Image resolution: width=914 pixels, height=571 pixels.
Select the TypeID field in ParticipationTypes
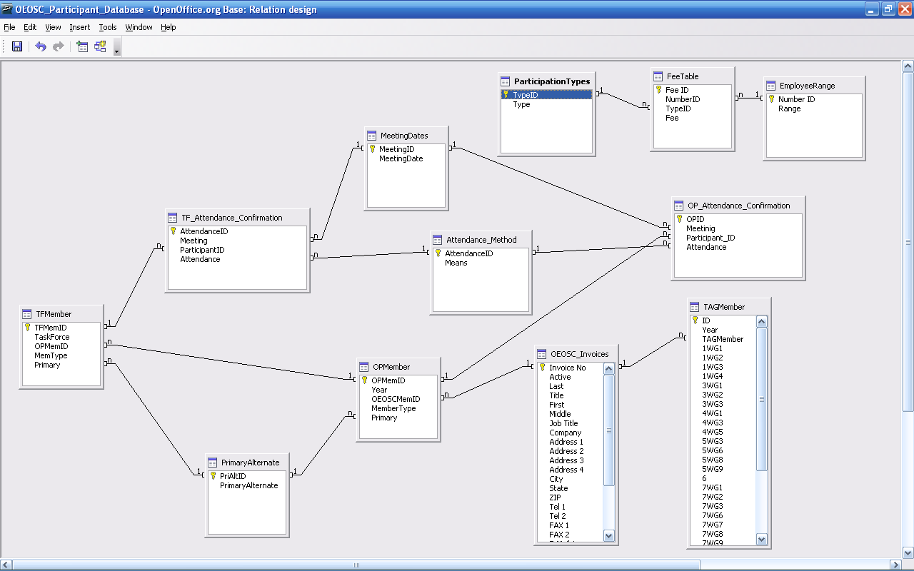(526, 95)
